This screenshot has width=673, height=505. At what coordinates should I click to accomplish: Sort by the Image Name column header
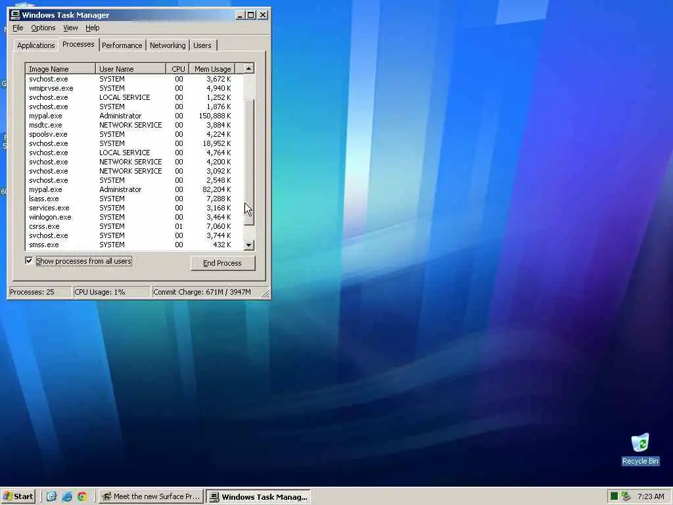point(60,68)
